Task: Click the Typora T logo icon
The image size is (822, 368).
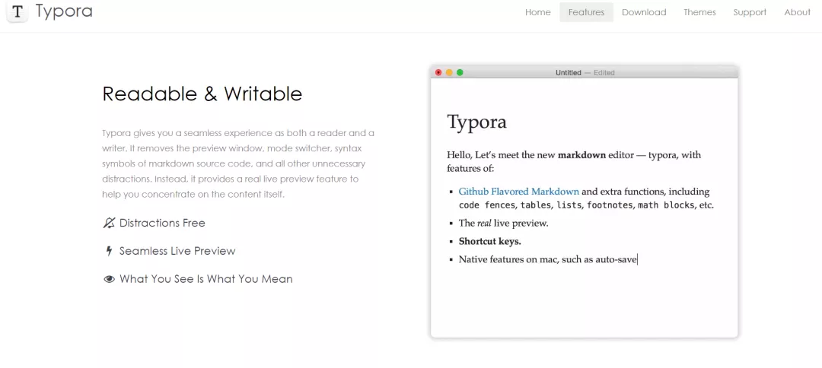Action: [17, 12]
